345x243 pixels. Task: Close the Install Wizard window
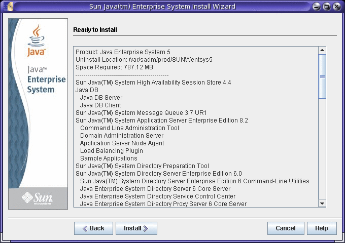pyautogui.click(x=337, y=7)
